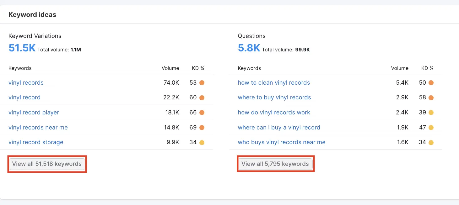Click the yellow KD dot beside 47
Viewport: 459px width, 205px height.
coord(431,128)
